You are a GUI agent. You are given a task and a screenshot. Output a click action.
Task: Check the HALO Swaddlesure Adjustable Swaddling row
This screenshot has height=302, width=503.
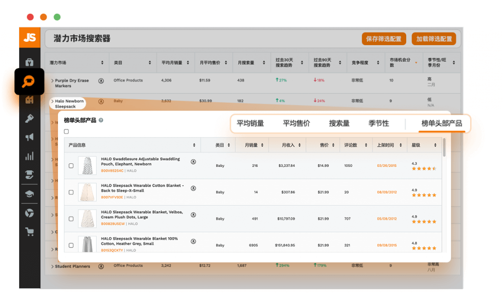(71, 166)
